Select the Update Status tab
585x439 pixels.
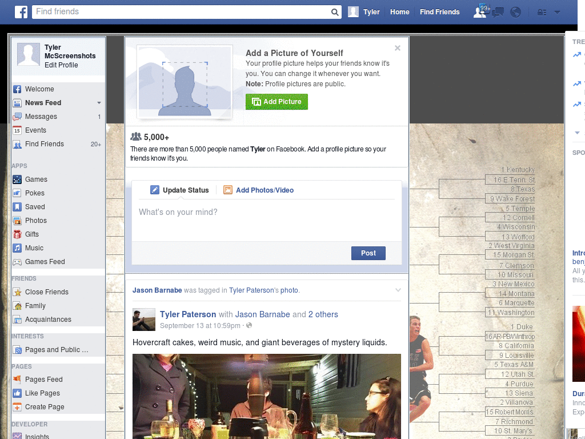point(179,190)
